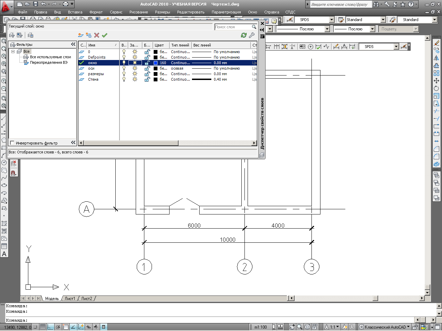Screen dimensions: 442x331
Task: Select the Scale tool in Modify toolbar
Action: click(x=436, y=96)
